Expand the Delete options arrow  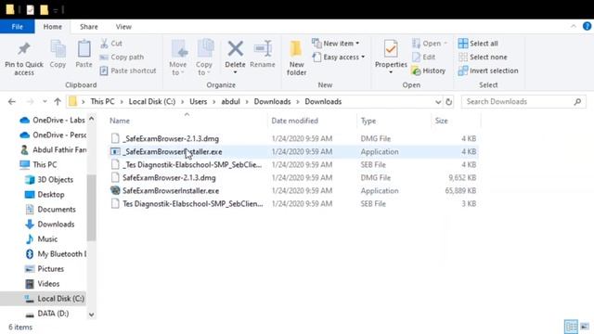(235, 72)
